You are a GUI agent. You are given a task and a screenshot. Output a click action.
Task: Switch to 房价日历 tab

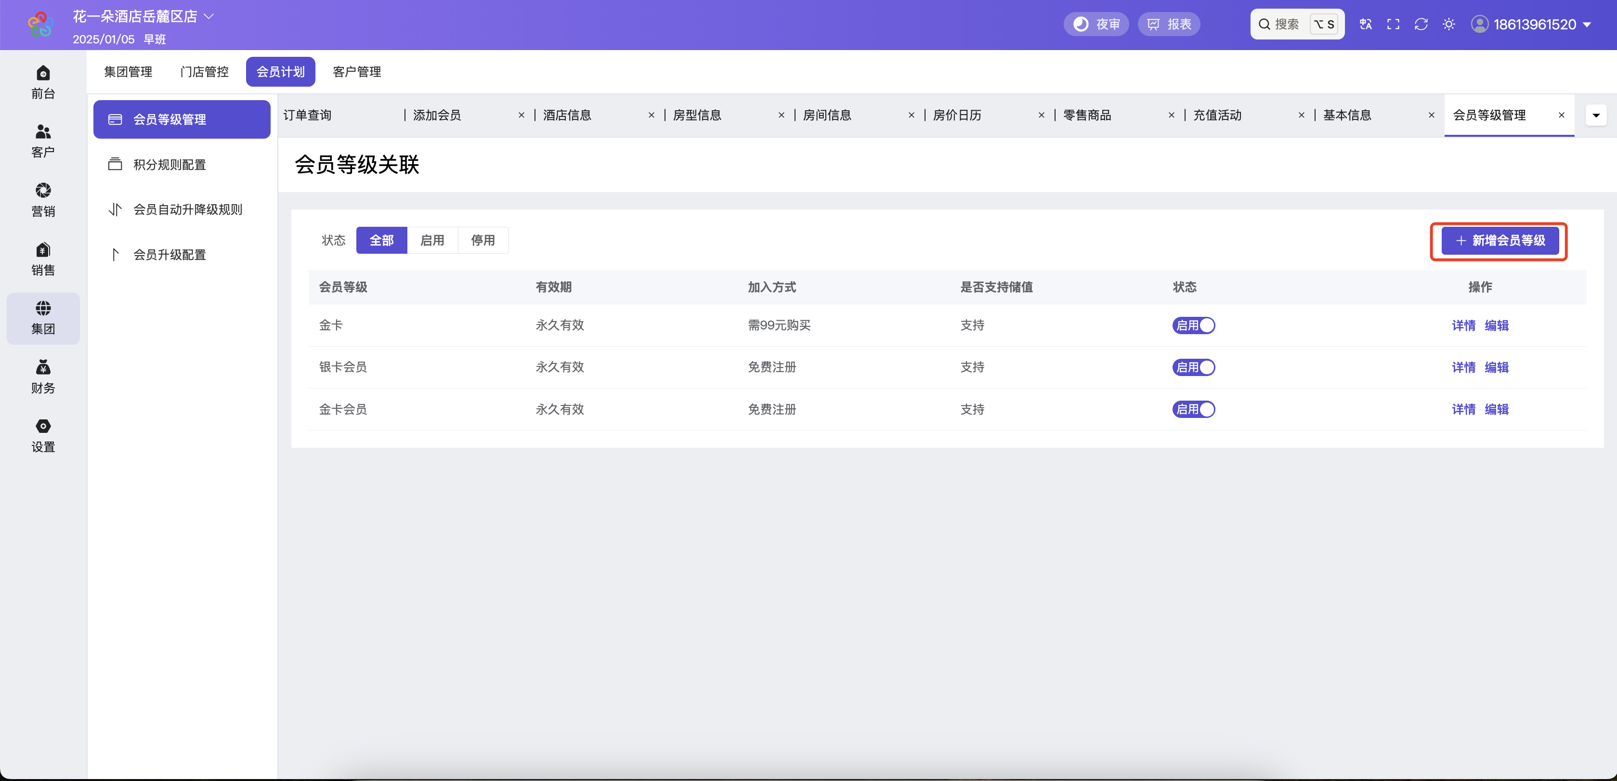pos(957,115)
